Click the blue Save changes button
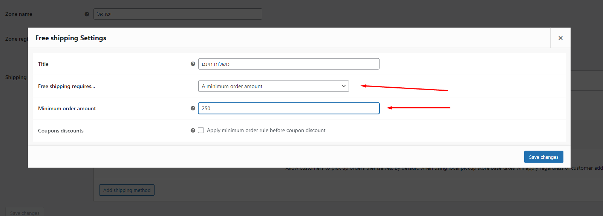 pos(543,157)
